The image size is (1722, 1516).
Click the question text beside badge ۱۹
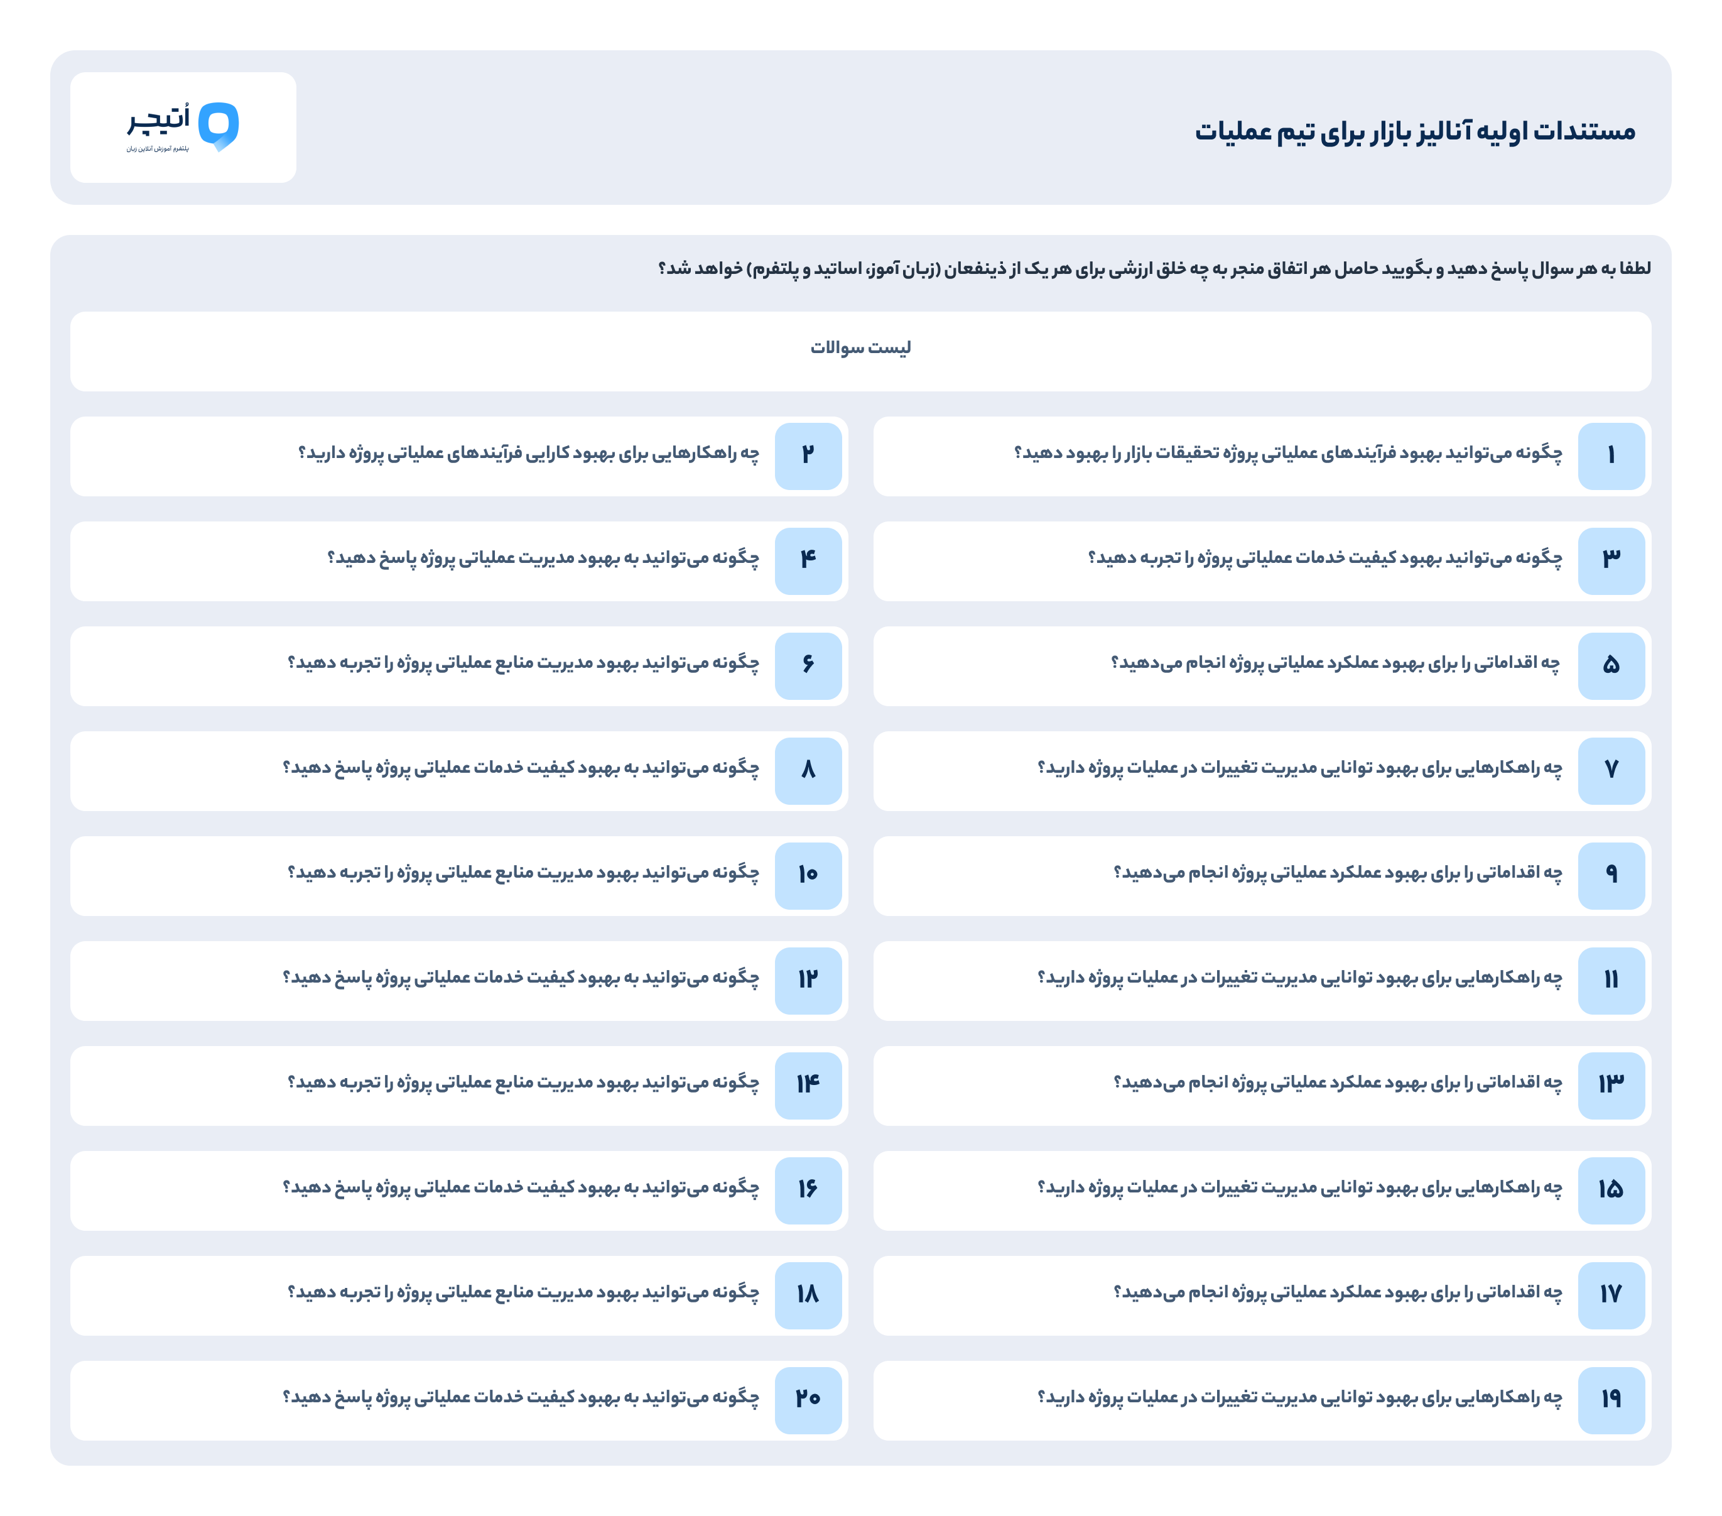1299,1397
